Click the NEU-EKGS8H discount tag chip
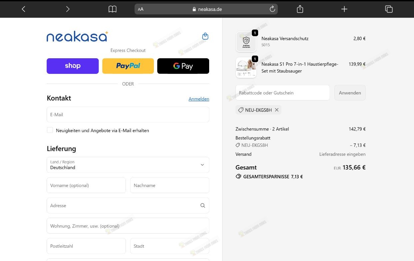This screenshot has height=261, width=414. point(258,110)
